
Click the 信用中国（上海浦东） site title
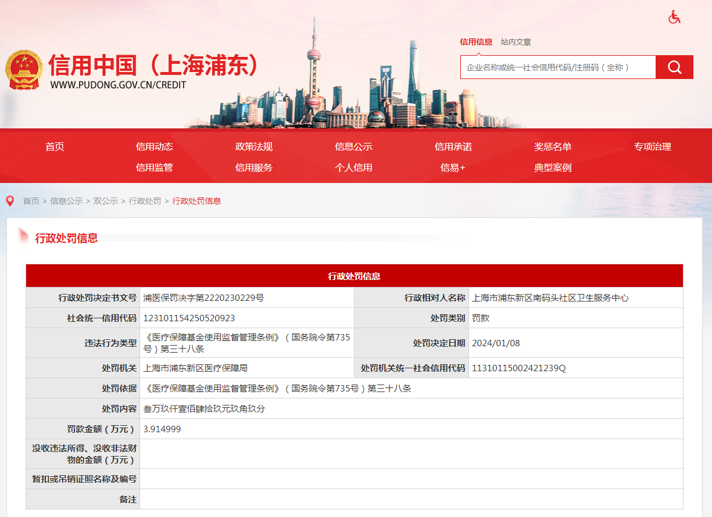pos(154,66)
